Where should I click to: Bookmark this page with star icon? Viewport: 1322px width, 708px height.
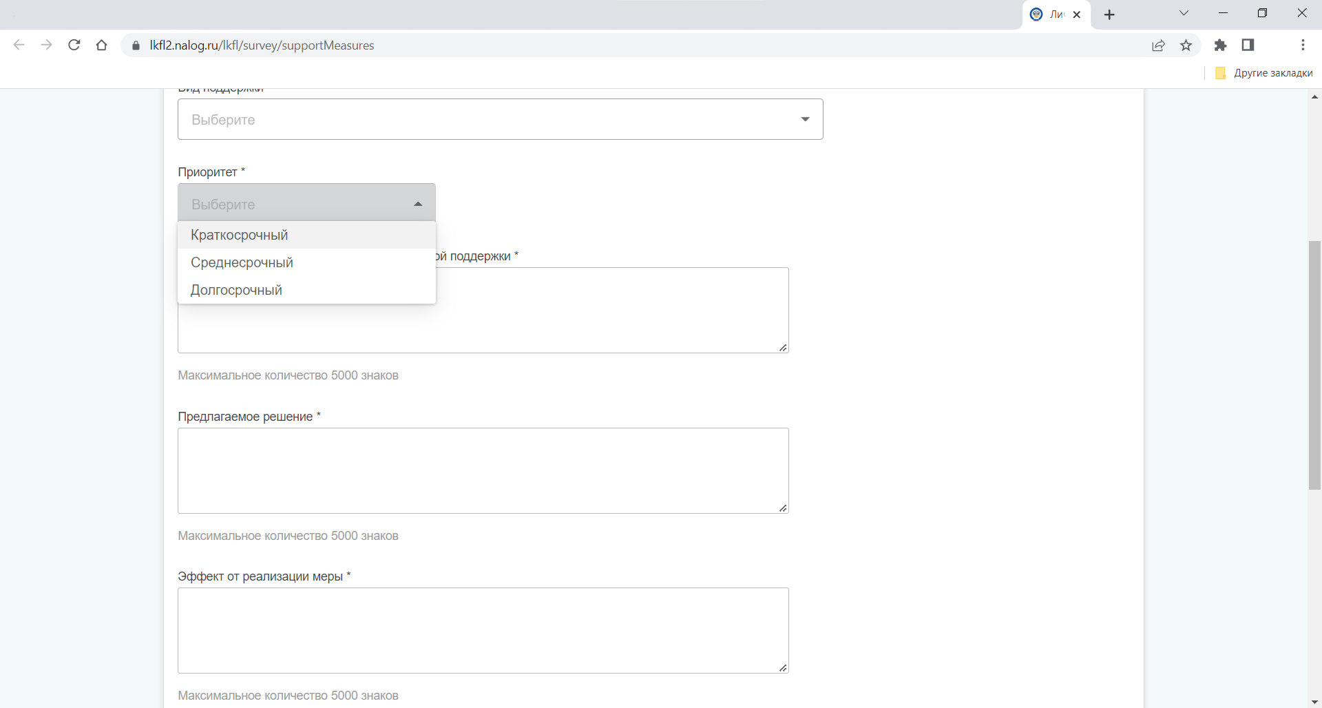click(x=1186, y=45)
